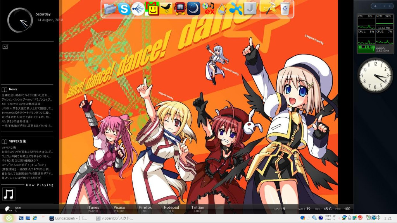Open the CD music 'ex' dock icon
This screenshot has width=397, height=223.
[209, 9]
